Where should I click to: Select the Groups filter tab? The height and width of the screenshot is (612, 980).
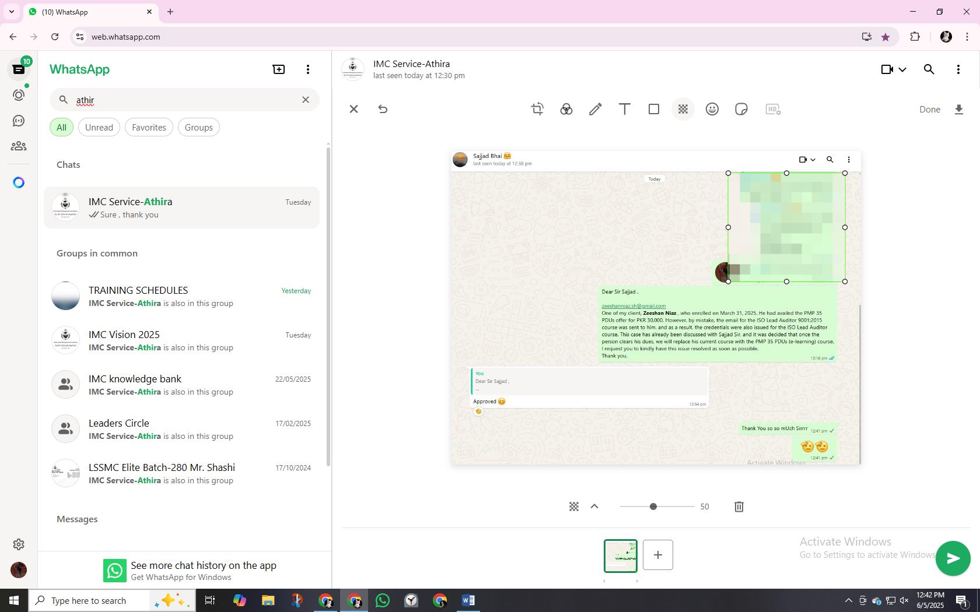click(x=199, y=128)
